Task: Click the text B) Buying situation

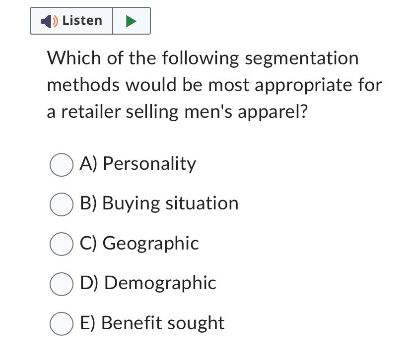Action: tap(159, 203)
